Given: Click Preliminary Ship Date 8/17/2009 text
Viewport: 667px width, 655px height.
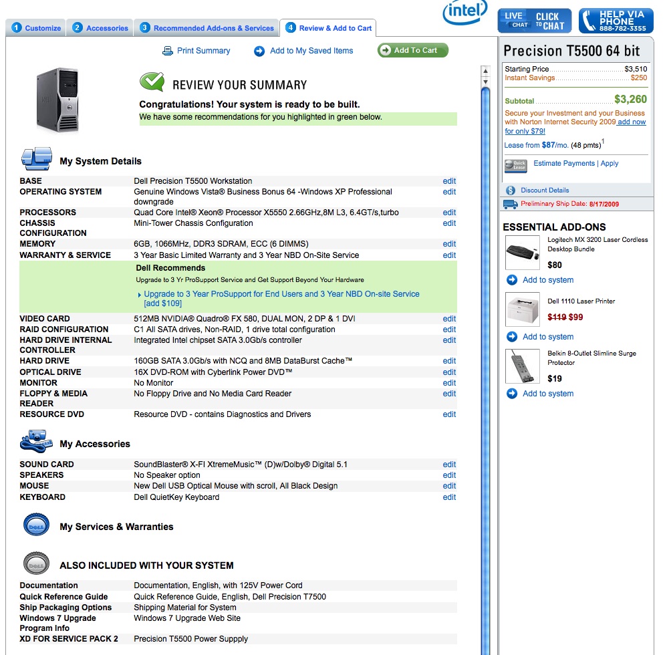Looking at the screenshot, I should 569,204.
